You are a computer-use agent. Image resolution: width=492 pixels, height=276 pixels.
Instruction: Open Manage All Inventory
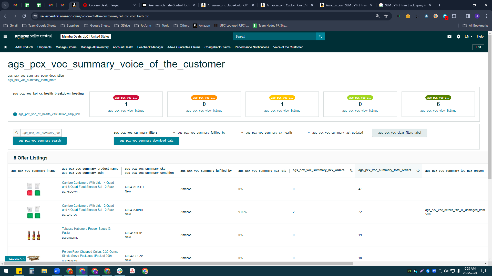point(95,47)
